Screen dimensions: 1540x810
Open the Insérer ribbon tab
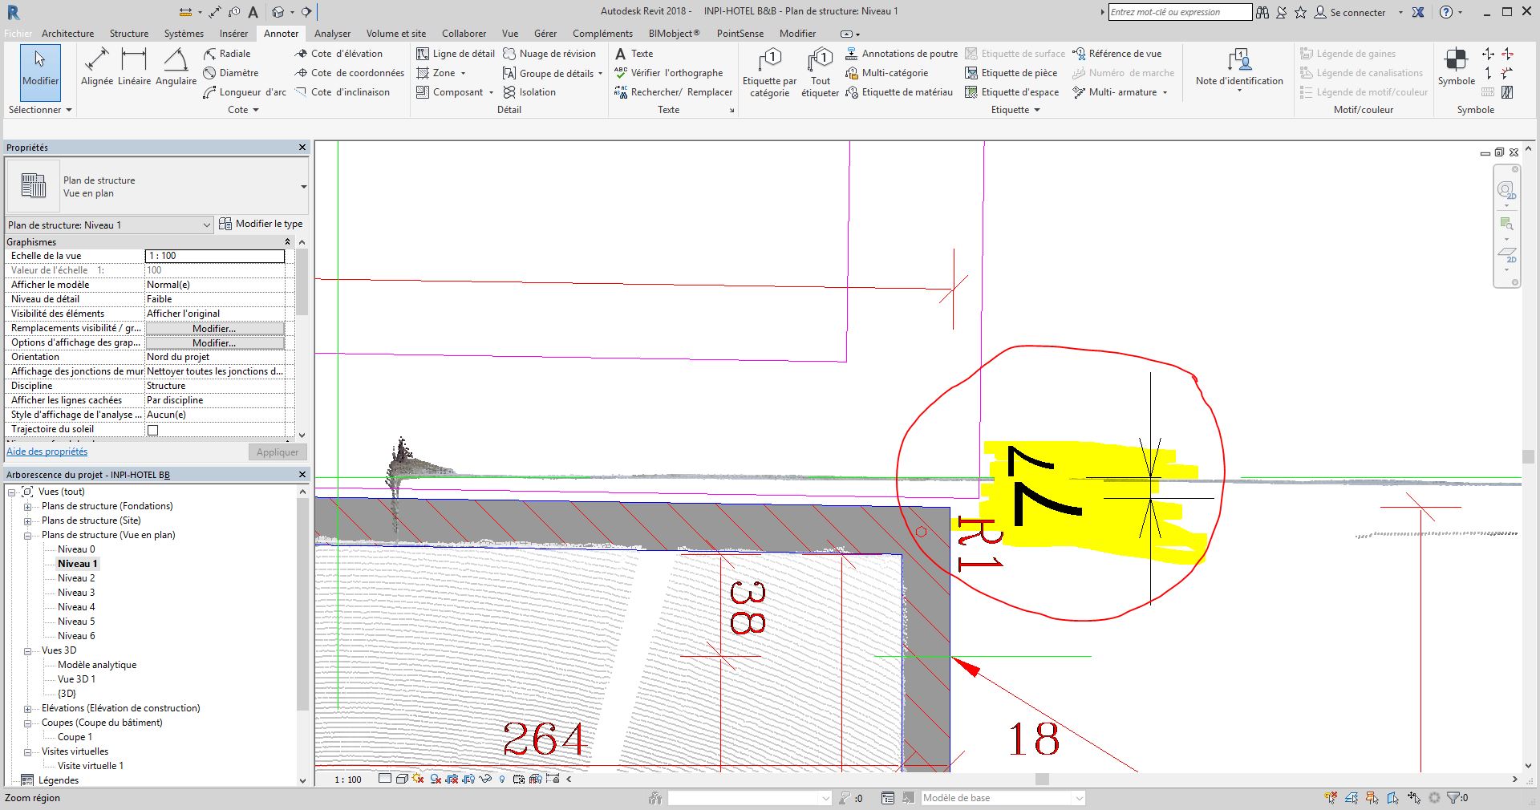click(233, 34)
